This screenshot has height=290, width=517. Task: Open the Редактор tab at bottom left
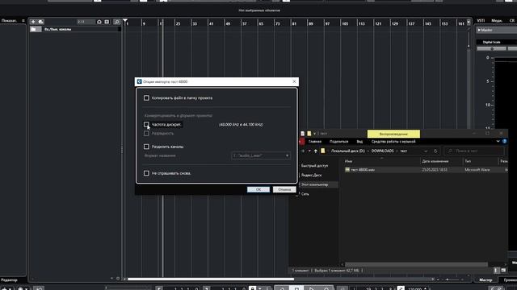9,280
